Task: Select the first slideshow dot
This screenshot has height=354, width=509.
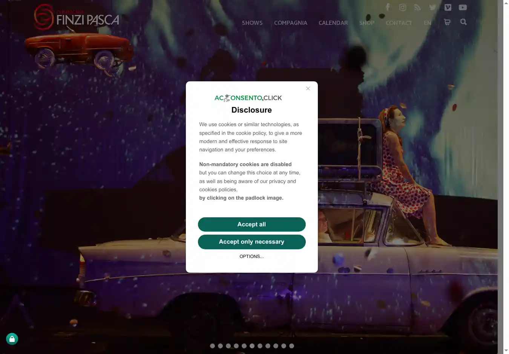Action: [x=212, y=346]
